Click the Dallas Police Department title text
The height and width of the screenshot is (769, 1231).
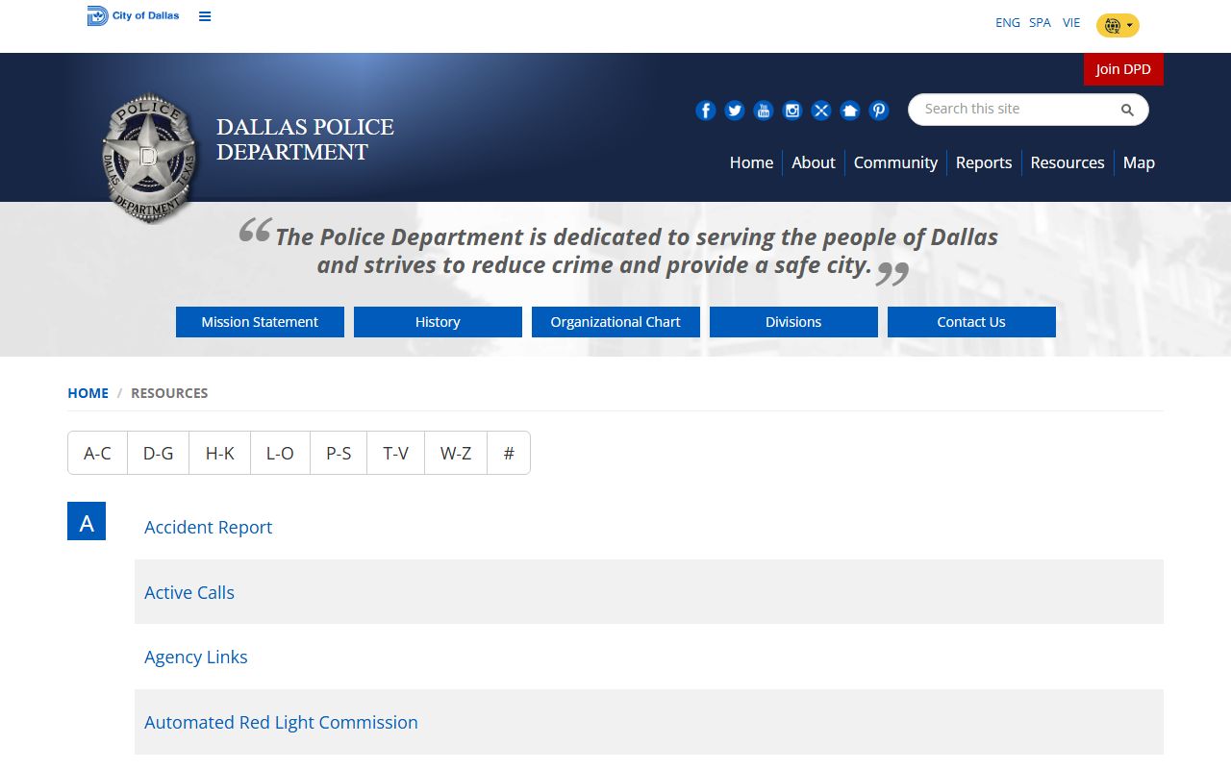pyautogui.click(x=305, y=139)
